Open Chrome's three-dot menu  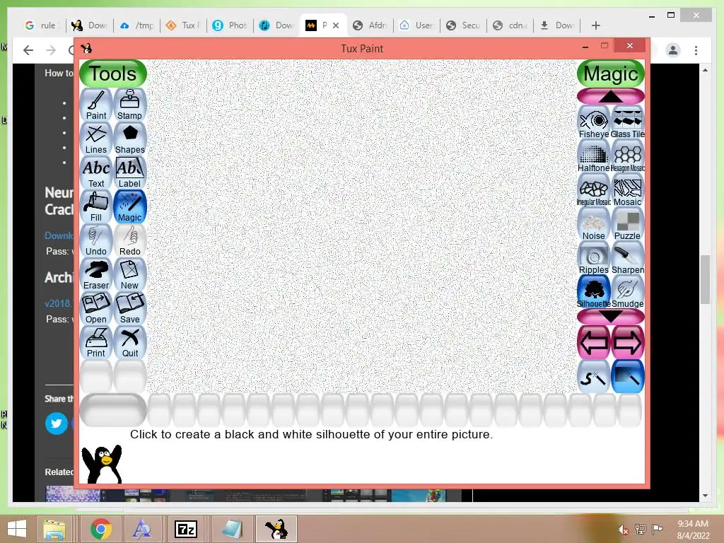pyautogui.click(x=696, y=50)
